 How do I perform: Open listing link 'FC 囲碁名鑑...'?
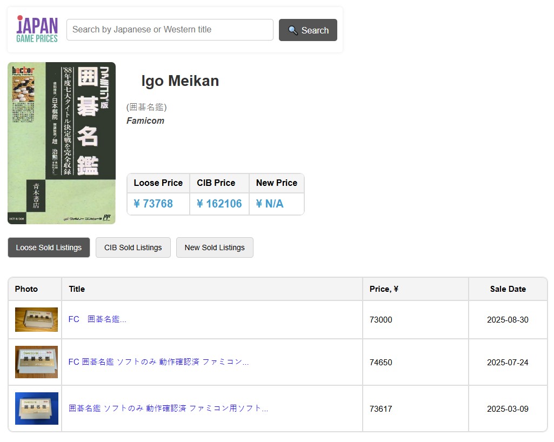[97, 319]
